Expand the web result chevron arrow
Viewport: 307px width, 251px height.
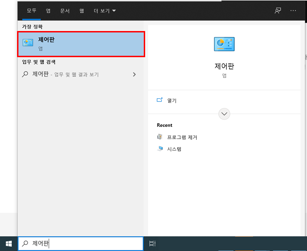[134, 74]
